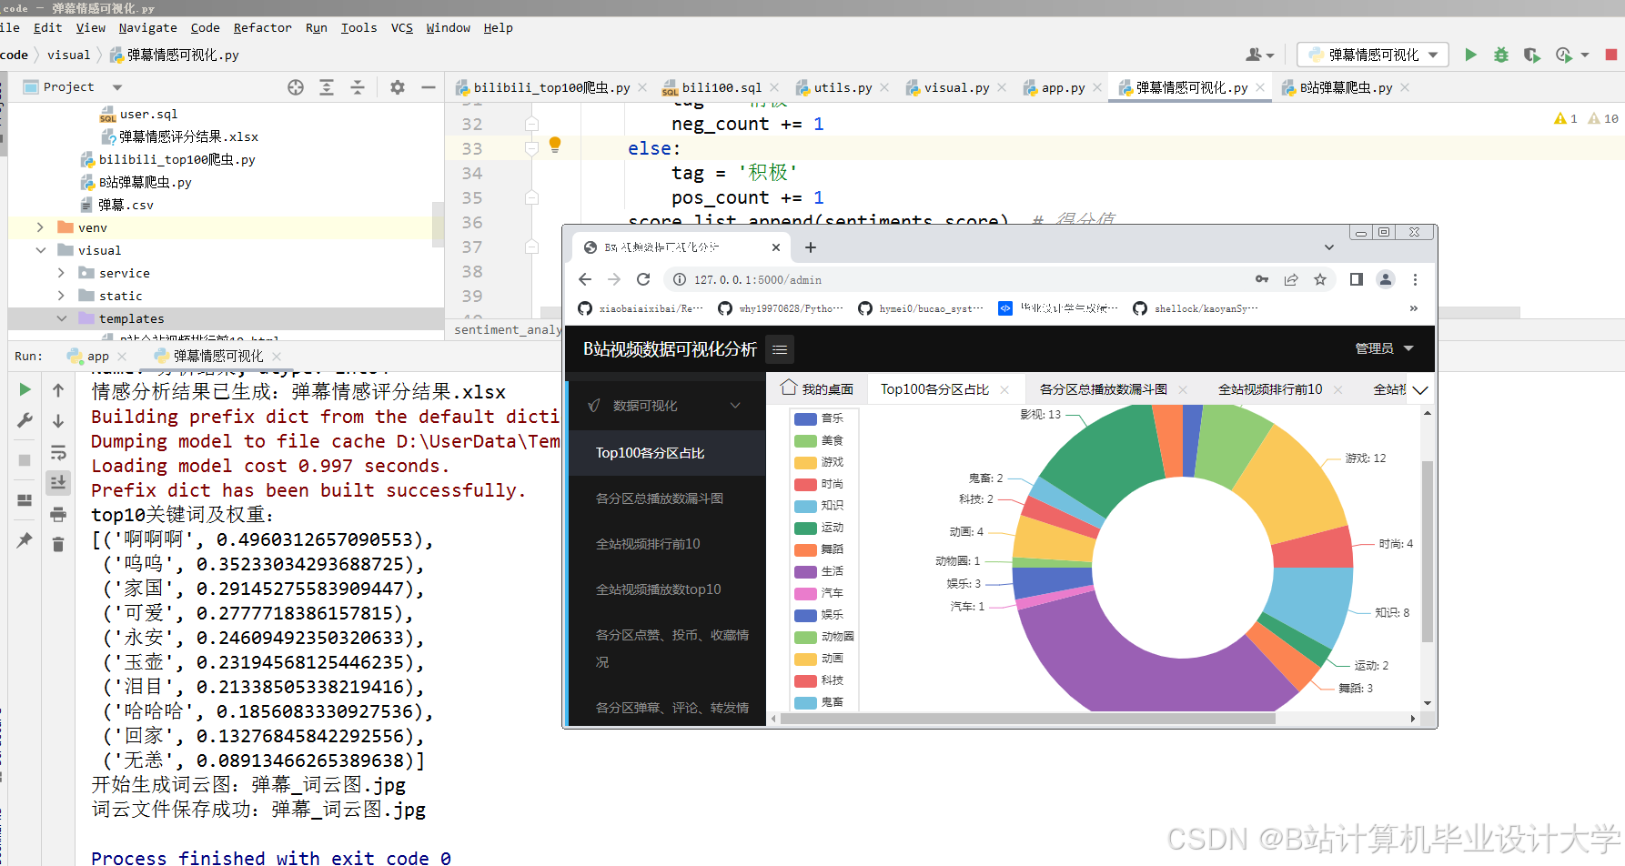Toggle 游戏 series in chart legend
The width and height of the screenshot is (1625, 866).
click(819, 462)
